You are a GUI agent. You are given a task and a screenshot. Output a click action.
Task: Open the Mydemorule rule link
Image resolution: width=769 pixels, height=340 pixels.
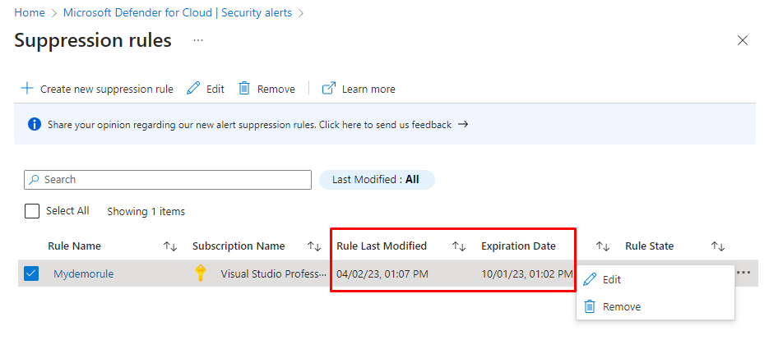pos(84,273)
